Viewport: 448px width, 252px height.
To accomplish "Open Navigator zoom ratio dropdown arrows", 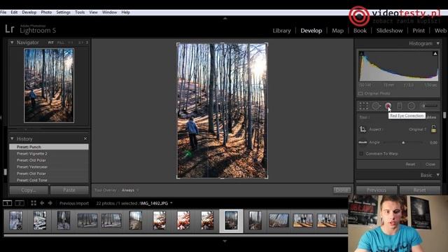I will pyautogui.click(x=87, y=43).
